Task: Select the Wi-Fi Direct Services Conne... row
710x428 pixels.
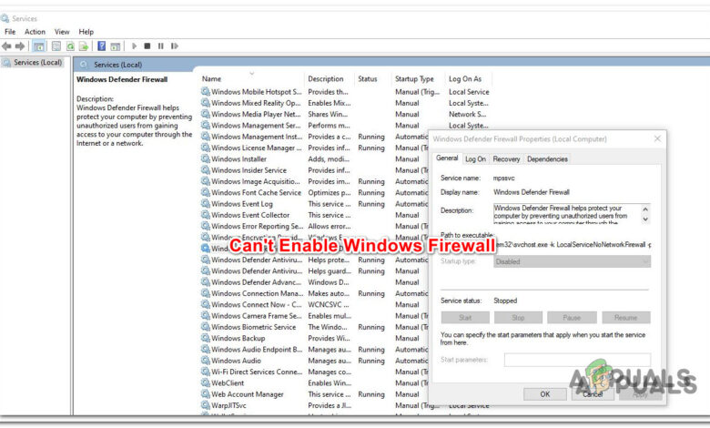Action: [x=315, y=372]
